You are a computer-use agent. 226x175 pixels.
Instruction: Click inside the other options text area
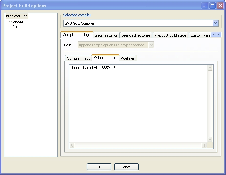pos(138,101)
